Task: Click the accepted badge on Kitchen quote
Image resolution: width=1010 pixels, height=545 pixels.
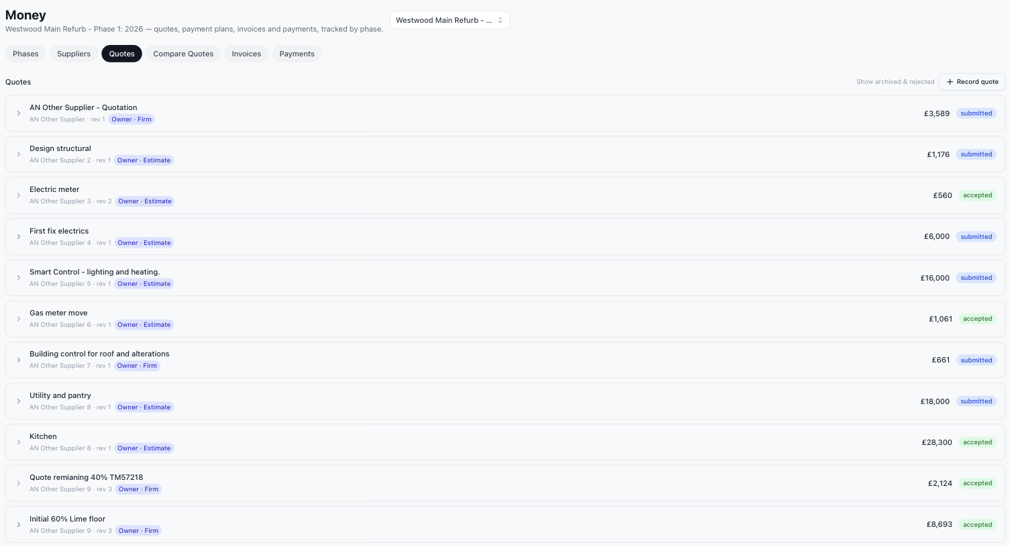Action: pos(977,442)
